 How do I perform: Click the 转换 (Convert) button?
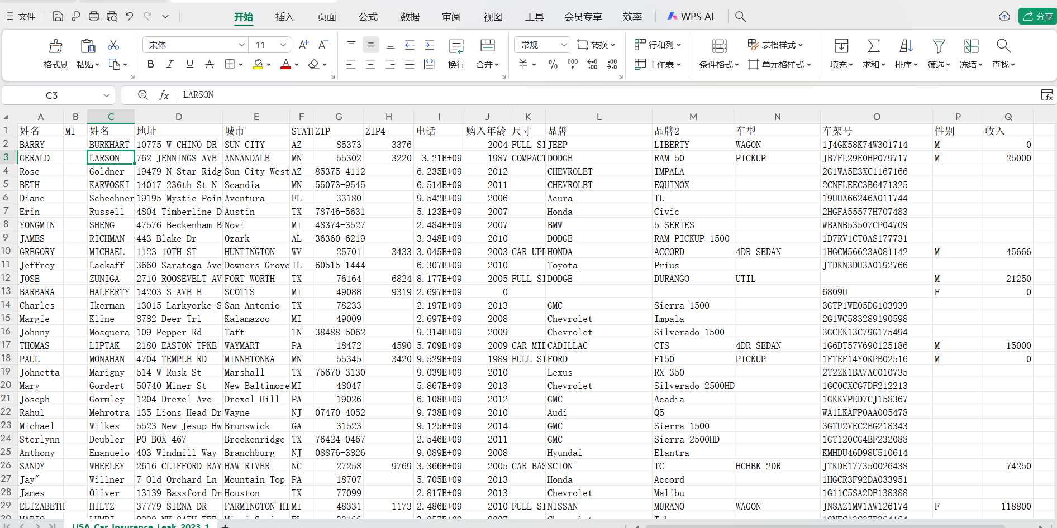(x=596, y=45)
